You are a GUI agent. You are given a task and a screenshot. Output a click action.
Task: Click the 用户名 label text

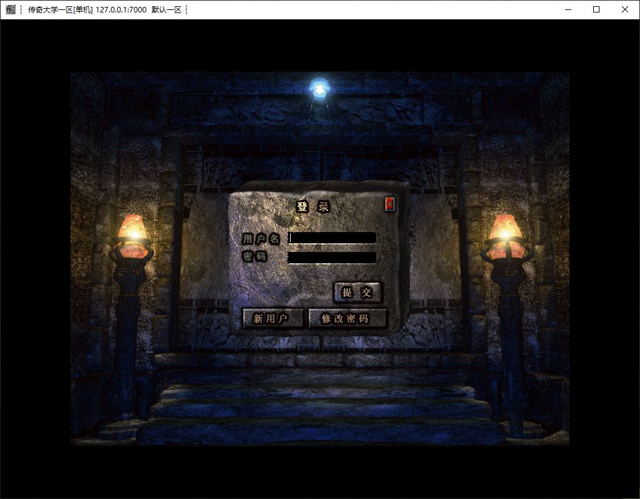pyautogui.click(x=261, y=238)
